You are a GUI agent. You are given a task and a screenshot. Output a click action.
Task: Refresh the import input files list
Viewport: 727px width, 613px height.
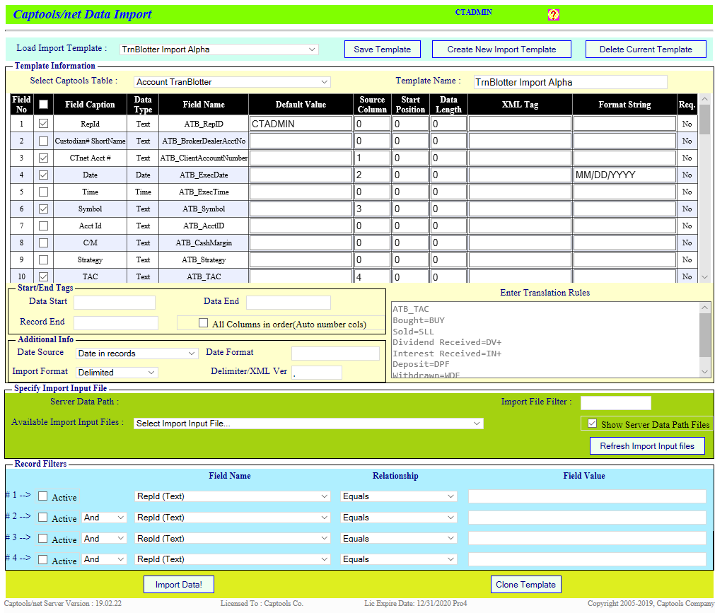click(x=647, y=445)
